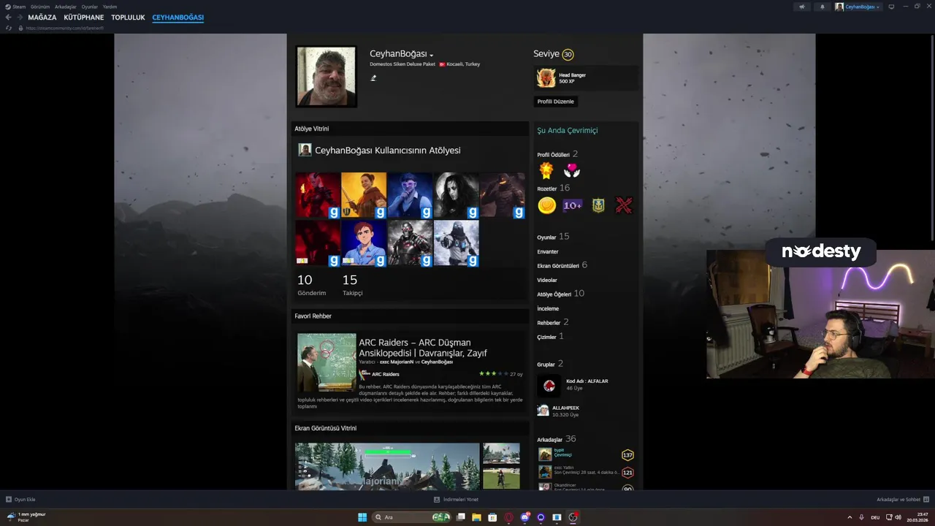Open the İnceleme link
Image resolution: width=935 pixels, height=526 pixels.
548,308
